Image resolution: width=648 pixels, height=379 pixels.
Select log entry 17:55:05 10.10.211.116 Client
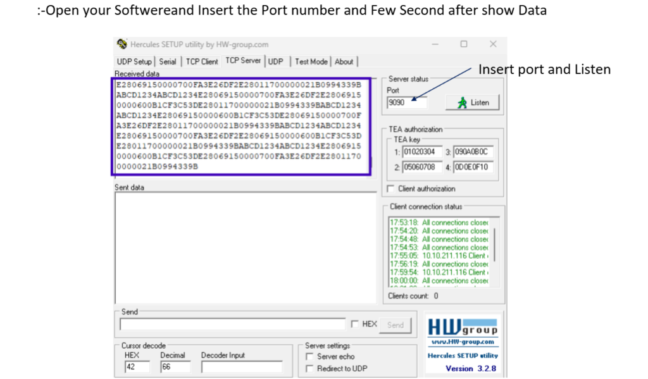click(x=439, y=256)
